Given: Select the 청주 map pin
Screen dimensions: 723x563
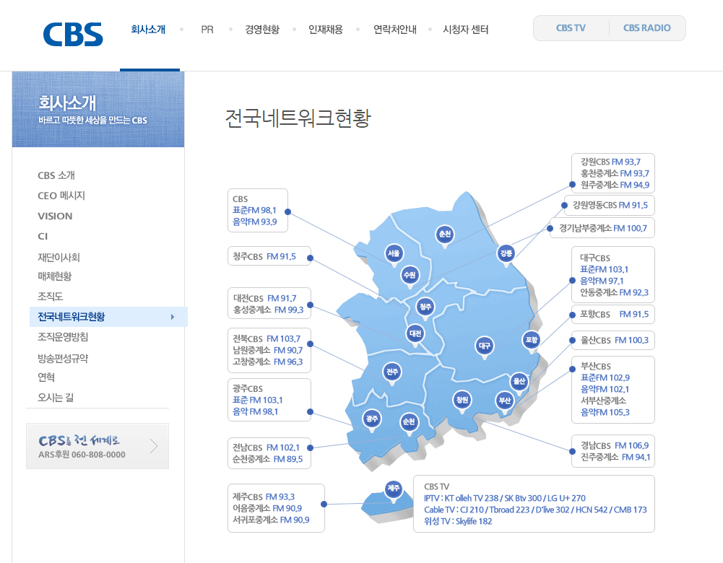Looking at the screenshot, I should pyautogui.click(x=425, y=307).
